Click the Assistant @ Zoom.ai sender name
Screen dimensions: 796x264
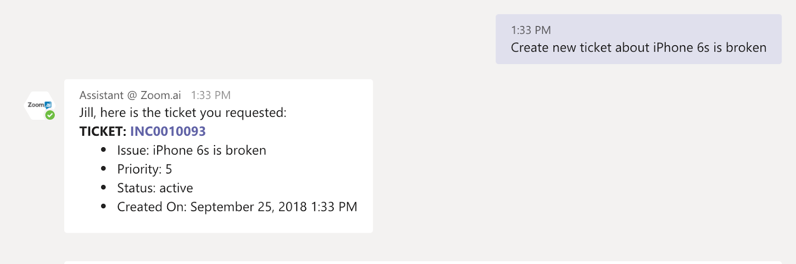pos(130,95)
